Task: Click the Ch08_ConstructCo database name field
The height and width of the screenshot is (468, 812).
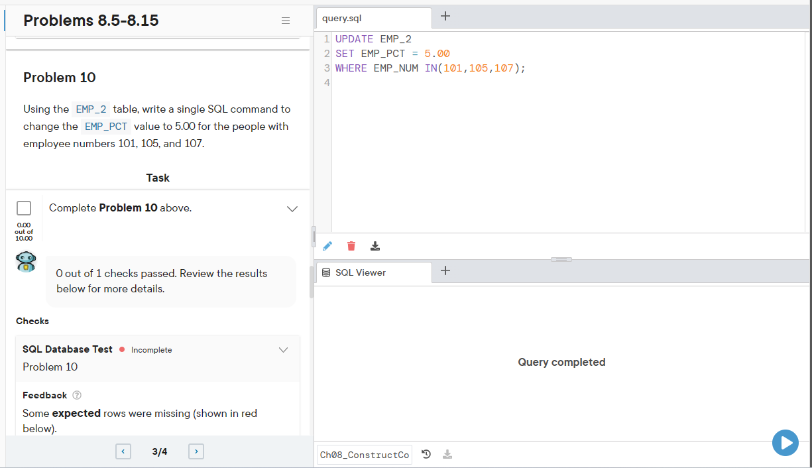Action: 364,454
